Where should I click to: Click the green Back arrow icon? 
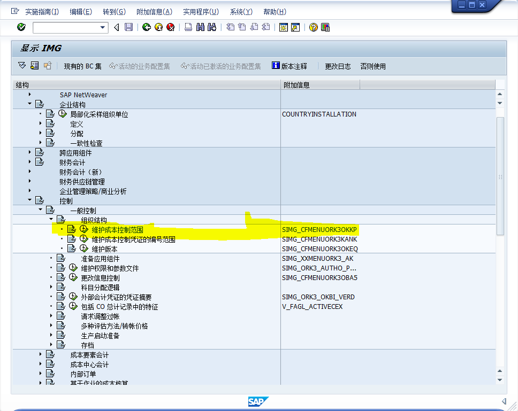point(147,27)
